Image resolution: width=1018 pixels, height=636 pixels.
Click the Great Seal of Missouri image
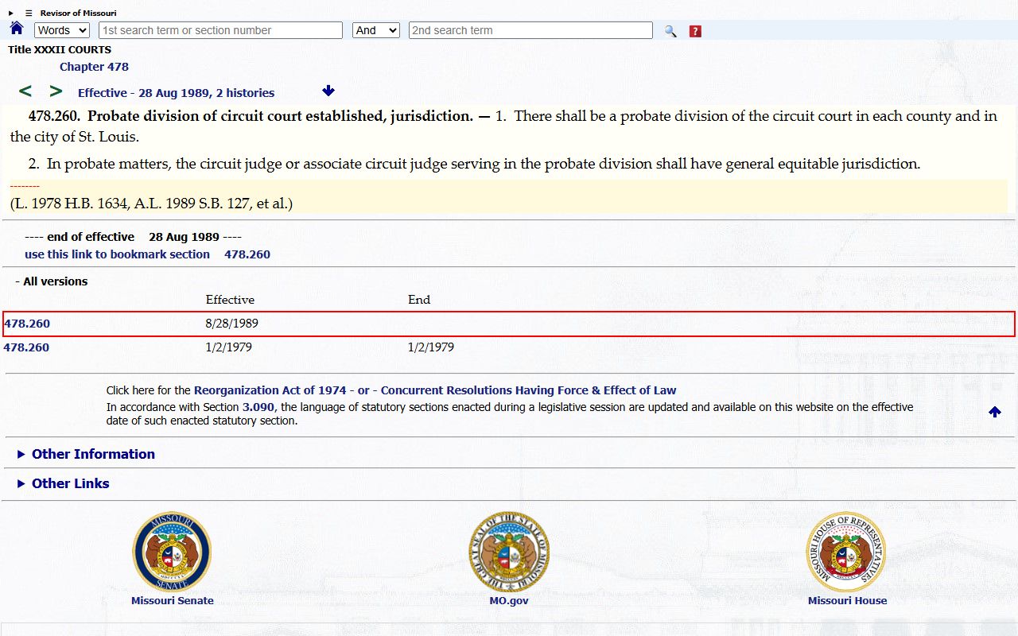pos(509,552)
